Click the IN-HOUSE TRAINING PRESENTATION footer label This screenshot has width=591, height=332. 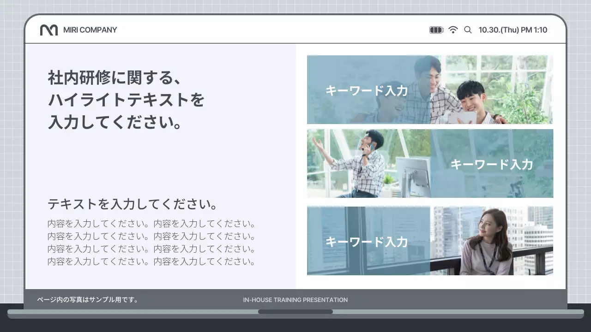click(x=295, y=300)
